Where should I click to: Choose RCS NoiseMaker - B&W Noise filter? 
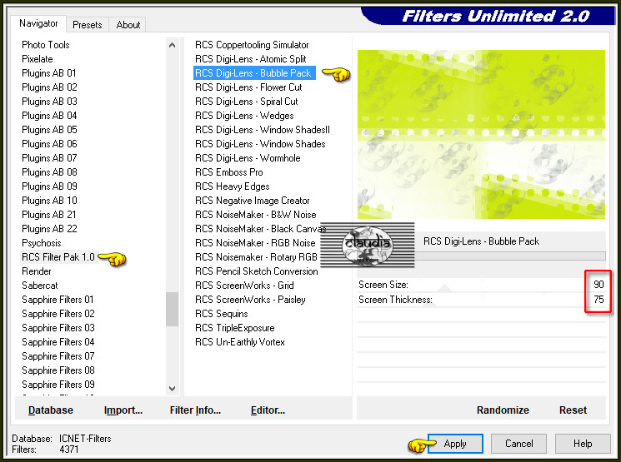[x=255, y=215]
